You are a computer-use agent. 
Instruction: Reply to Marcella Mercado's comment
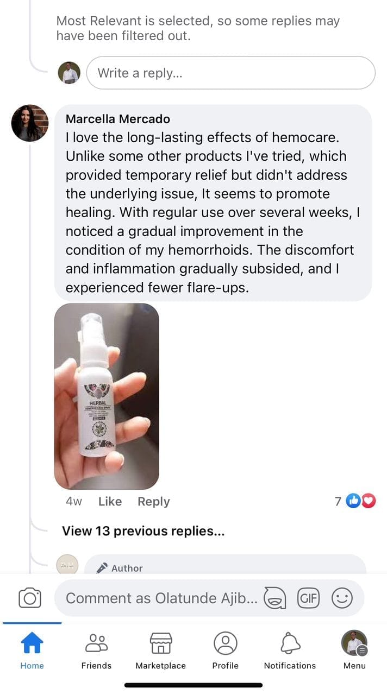click(x=153, y=502)
